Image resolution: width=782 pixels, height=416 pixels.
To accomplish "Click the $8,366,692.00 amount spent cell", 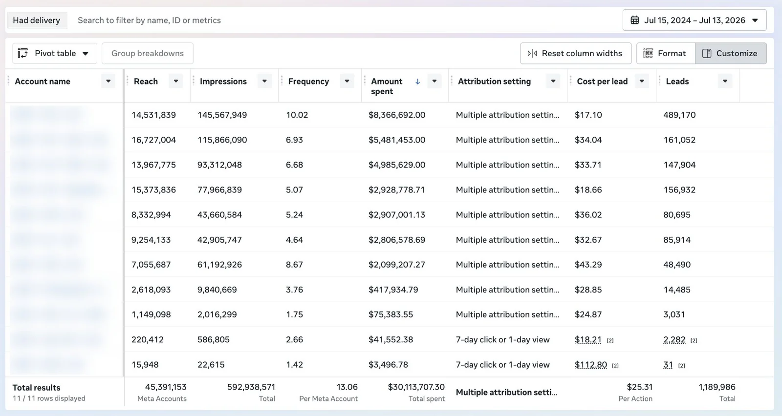I will (x=397, y=115).
